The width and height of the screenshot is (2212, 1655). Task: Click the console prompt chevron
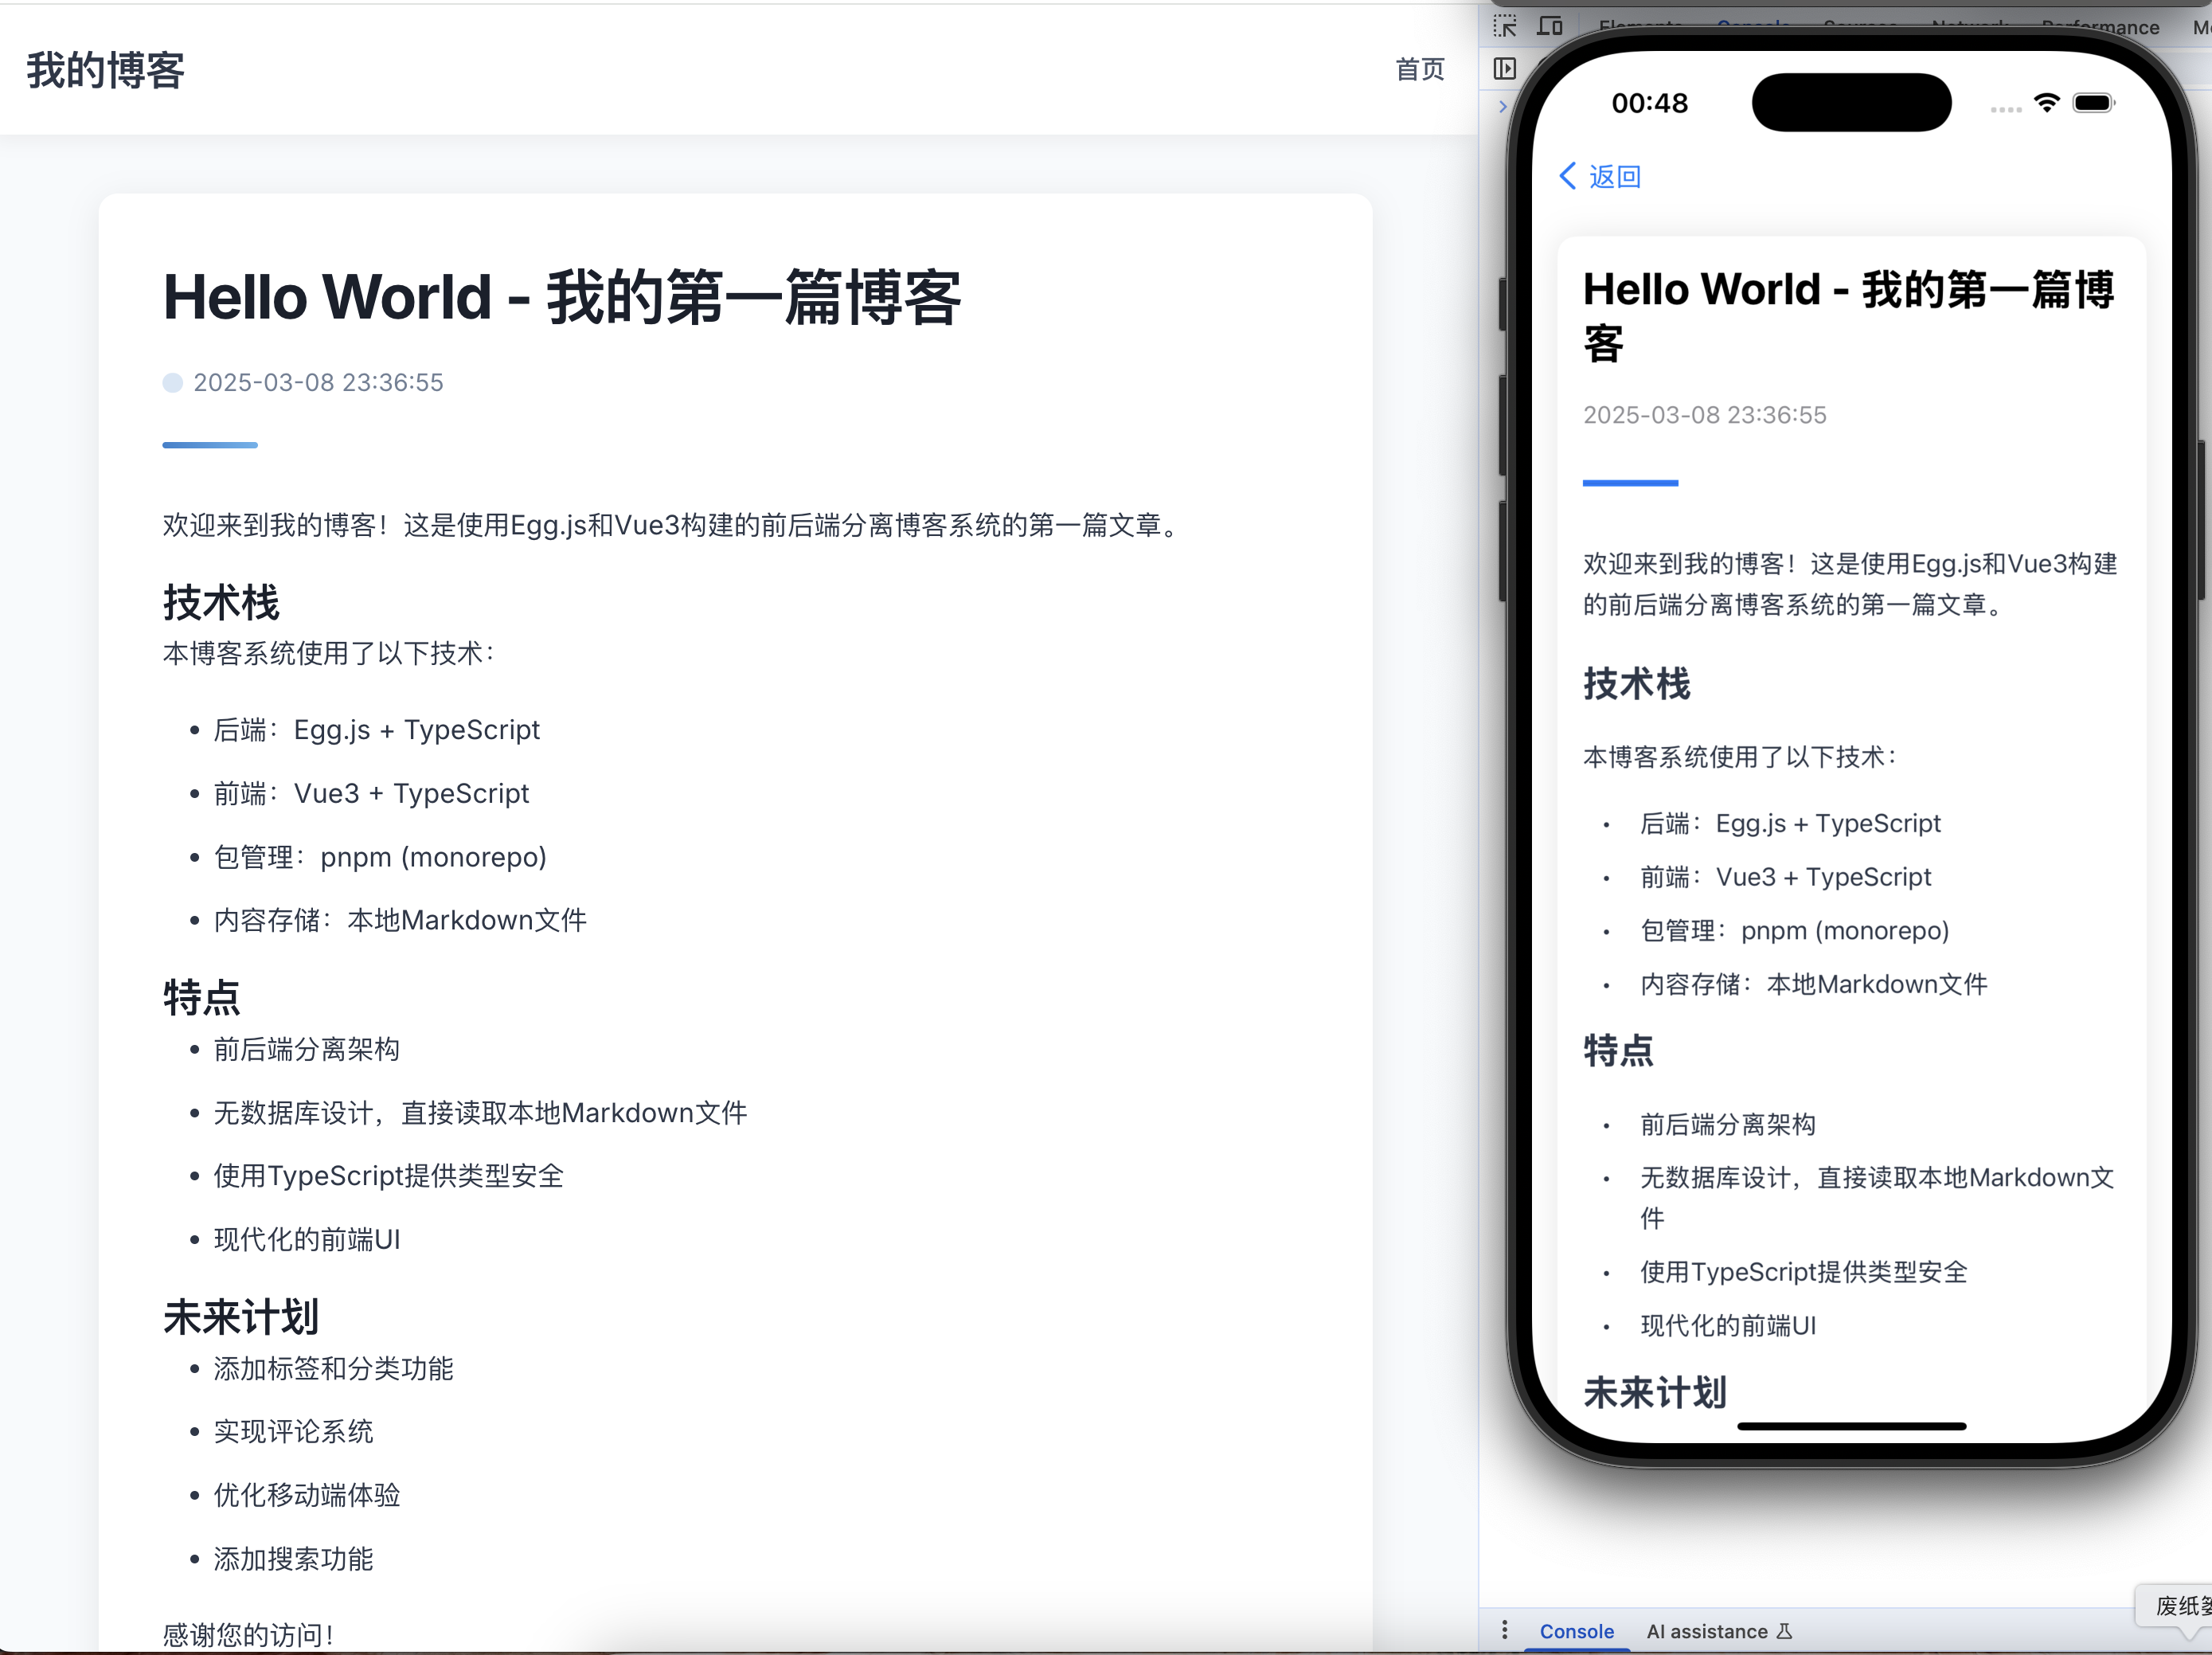pos(1503,106)
